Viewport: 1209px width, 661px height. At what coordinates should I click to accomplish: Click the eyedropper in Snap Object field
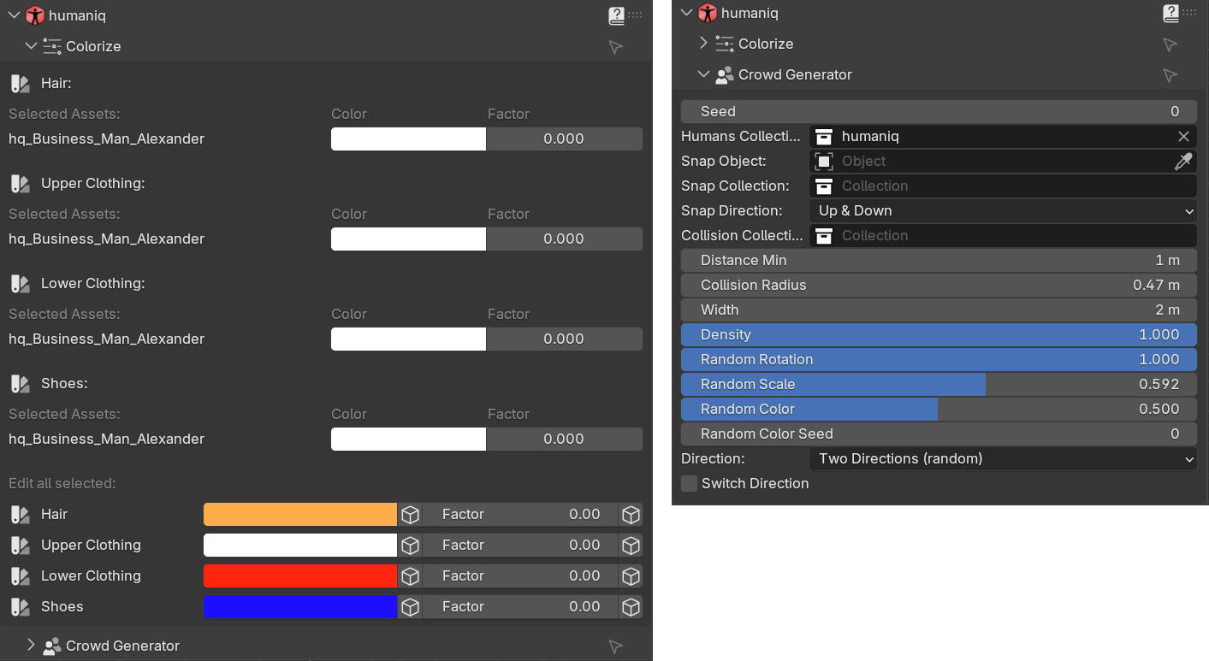point(1183,161)
